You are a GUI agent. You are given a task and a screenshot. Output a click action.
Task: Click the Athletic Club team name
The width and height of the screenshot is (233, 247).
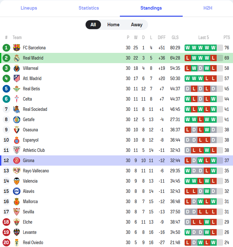(x=34, y=150)
